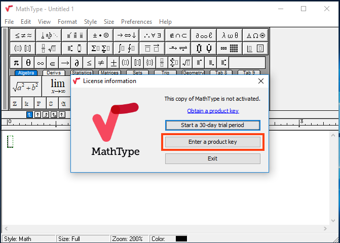
Task: Insert the element-of symbol from small bar
Action: [53, 63]
